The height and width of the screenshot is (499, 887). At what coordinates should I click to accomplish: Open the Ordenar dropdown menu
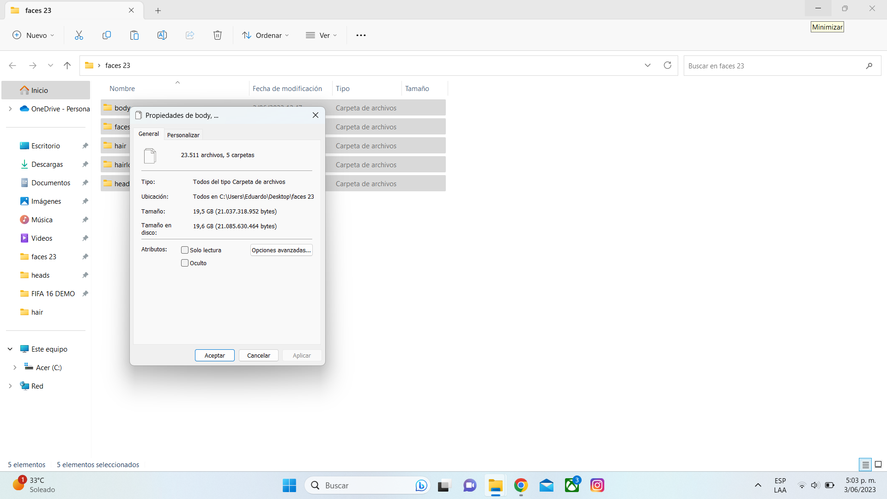click(x=266, y=35)
